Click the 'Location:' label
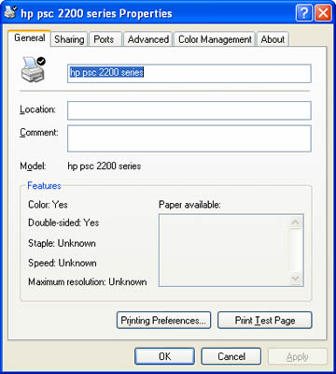 [37, 109]
